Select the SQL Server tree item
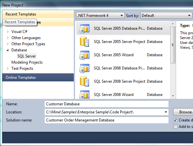 pos(27,56)
